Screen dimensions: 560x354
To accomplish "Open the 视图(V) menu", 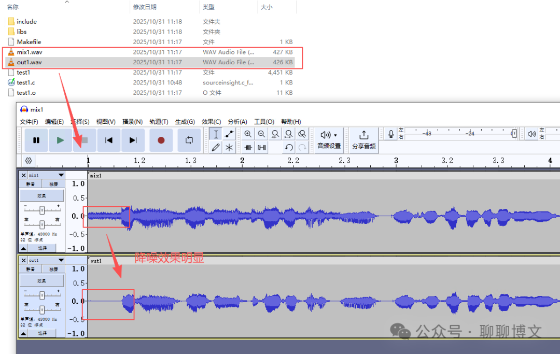I will click(x=106, y=122).
